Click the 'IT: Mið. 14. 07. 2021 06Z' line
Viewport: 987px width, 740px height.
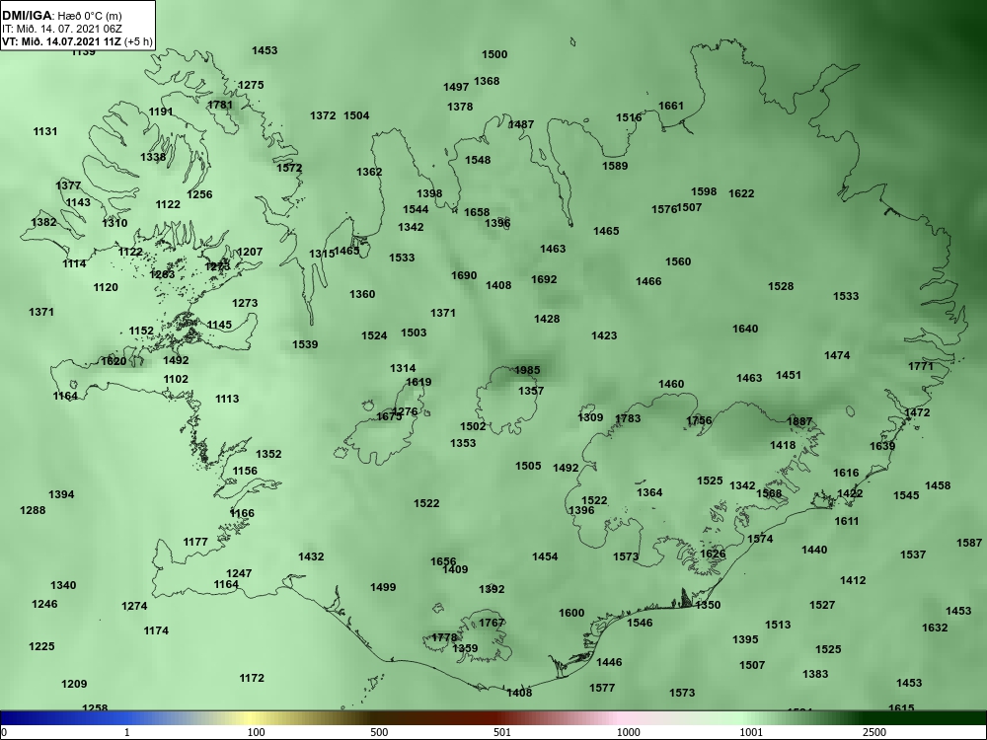click(61, 29)
